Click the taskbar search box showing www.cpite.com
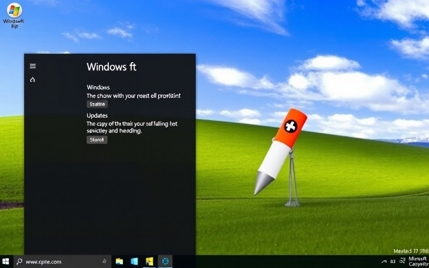 pyautogui.click(x=62, y=262)
